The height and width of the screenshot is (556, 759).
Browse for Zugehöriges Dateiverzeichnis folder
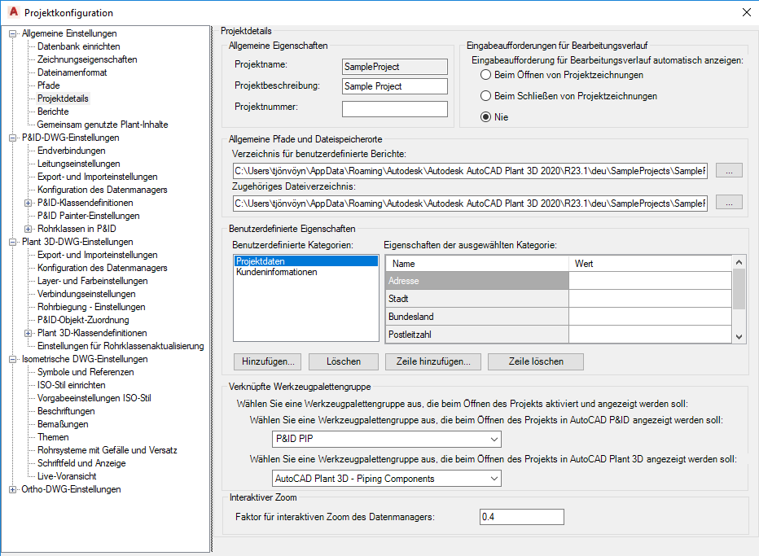[x=729, y=204]
